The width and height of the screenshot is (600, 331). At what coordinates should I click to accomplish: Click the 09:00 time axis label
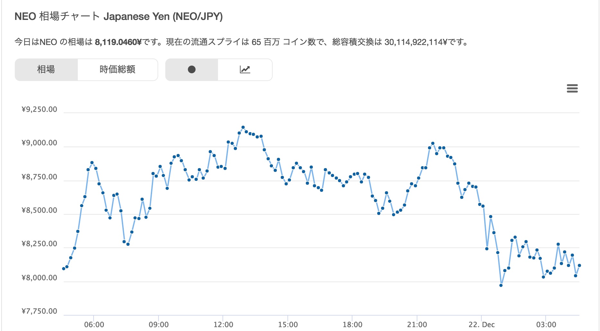point(159,325)
